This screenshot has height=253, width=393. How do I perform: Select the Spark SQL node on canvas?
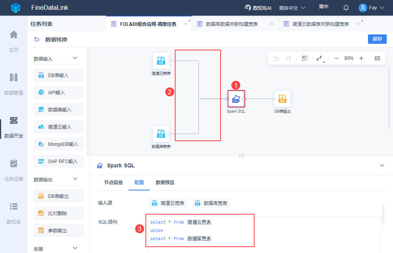pyautogui.click(x=236, y=99)
